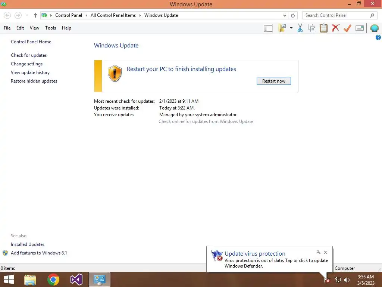Image resolution: width=382 pixels, height=287 pixels.
Task: Expand arrow after All Control Panel Items
Action: (140, 15)
